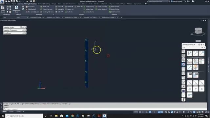Open the Model Check tool
This screenshot has height=118, width=210.
point(3,9)
